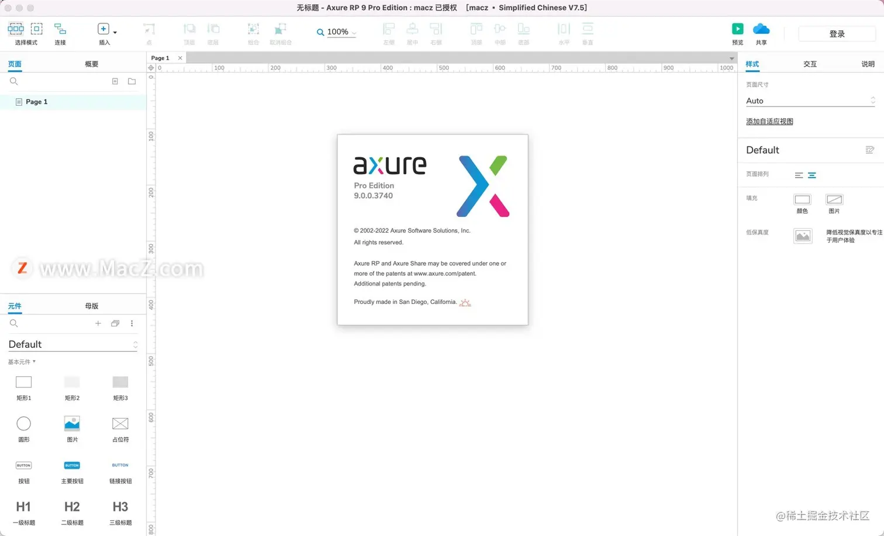This screenshot has height=536, width=884.
Task: Click the 水平 distribute horizontally icon
Action: [564, 29]
